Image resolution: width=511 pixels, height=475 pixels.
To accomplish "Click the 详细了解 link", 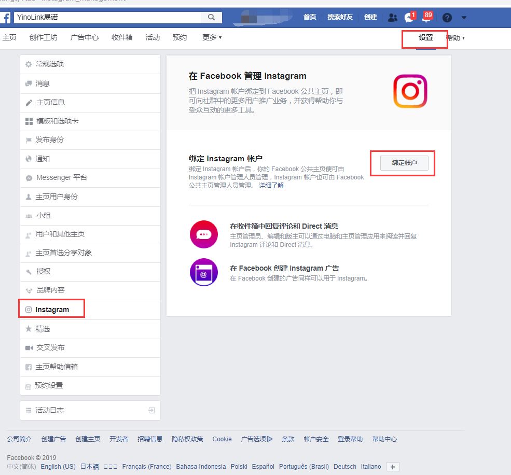I will point(271,185).
